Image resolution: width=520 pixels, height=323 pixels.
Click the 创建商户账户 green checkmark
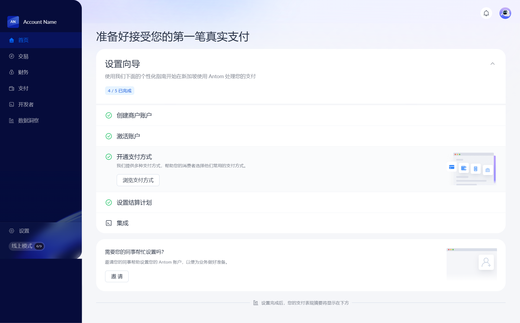coord(109,116)
